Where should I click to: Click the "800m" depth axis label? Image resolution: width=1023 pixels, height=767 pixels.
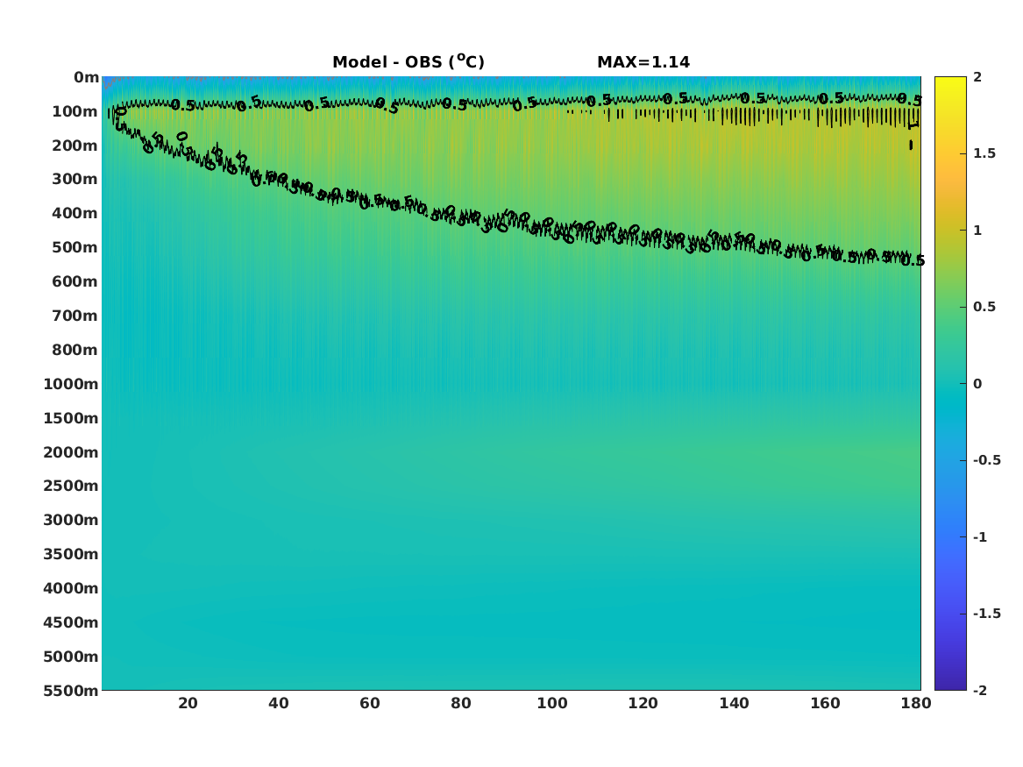pyautogui.click(x=75, y=350)
